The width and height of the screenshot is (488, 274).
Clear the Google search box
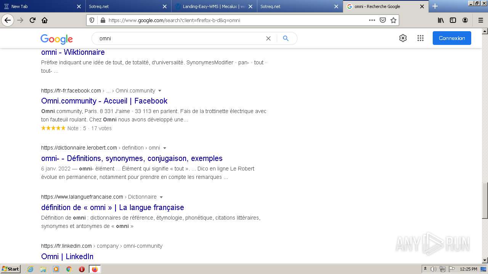pyautogui.click(x=268, y=38)
